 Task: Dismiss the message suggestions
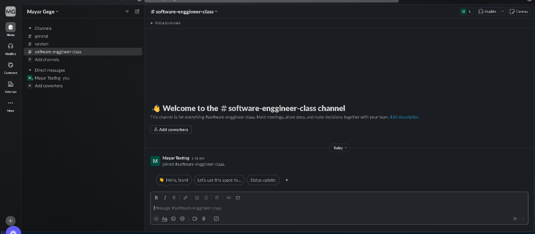287,180
